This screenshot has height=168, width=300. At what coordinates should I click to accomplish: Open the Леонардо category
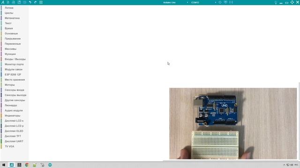point(11,105)
